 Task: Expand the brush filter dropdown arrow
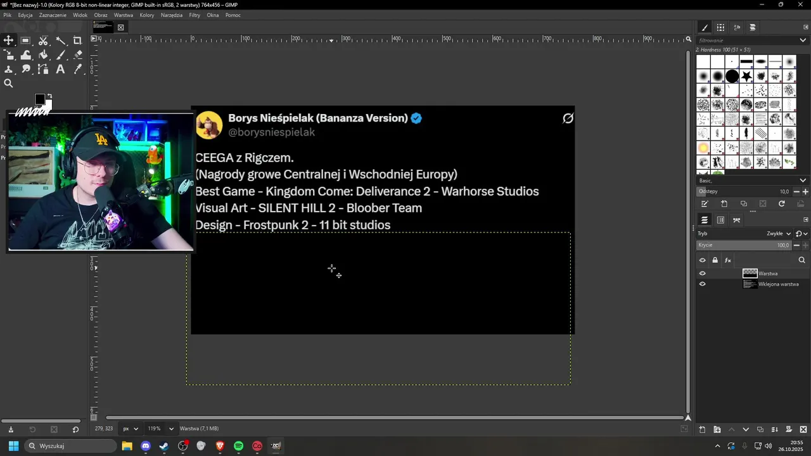click(x=803, y=40)
